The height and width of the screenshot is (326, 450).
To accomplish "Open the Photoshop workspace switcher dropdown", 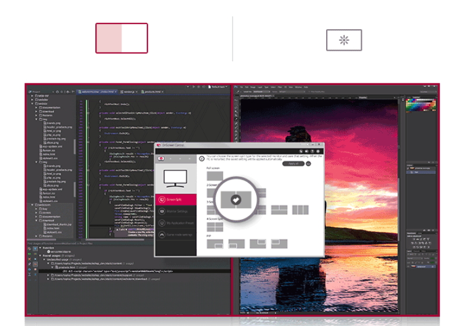I will click(x=427, y=92).
